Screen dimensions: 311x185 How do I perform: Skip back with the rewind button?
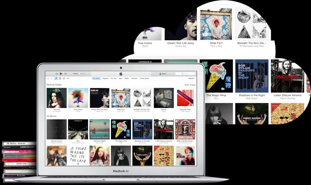point(57,73)
